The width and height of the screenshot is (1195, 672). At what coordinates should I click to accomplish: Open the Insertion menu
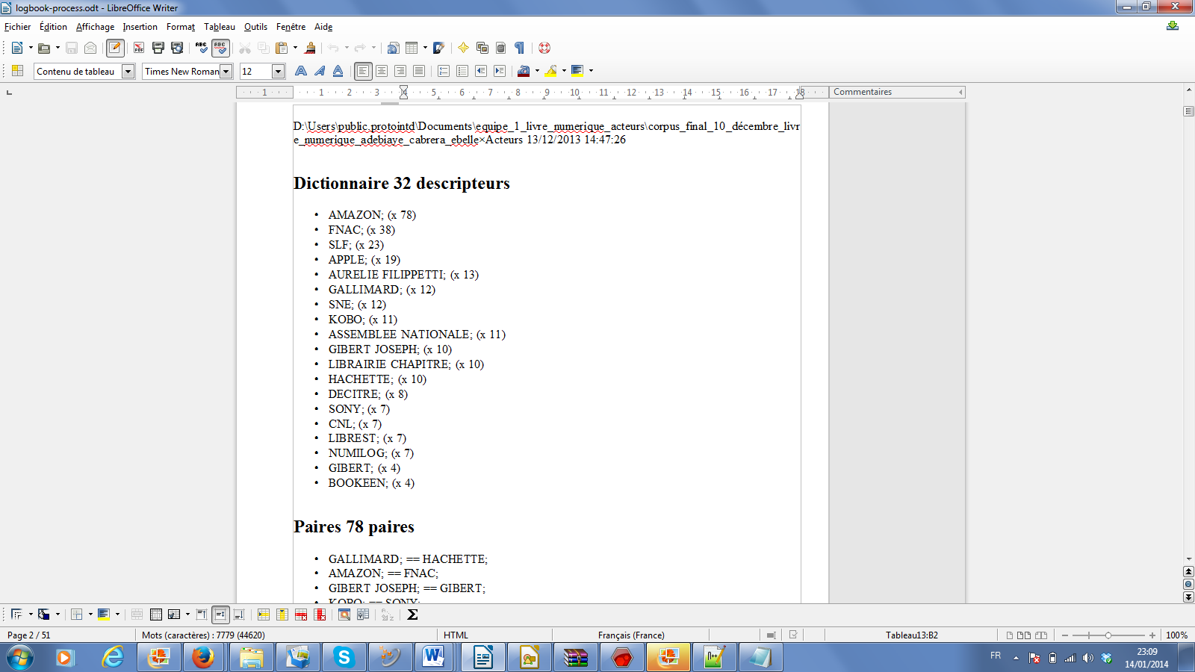pos(140,27)
